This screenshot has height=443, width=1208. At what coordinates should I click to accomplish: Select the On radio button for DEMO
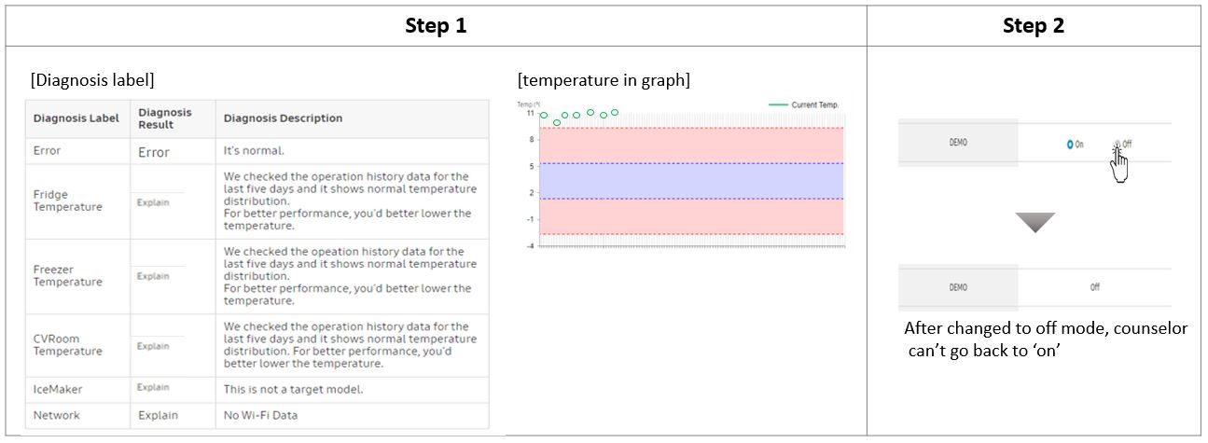[1070, 145]
